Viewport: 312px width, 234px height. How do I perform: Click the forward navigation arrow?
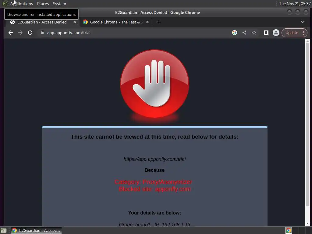click(20, 33)
